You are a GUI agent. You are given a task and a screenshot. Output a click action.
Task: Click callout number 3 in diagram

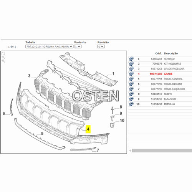click(29, 76)
